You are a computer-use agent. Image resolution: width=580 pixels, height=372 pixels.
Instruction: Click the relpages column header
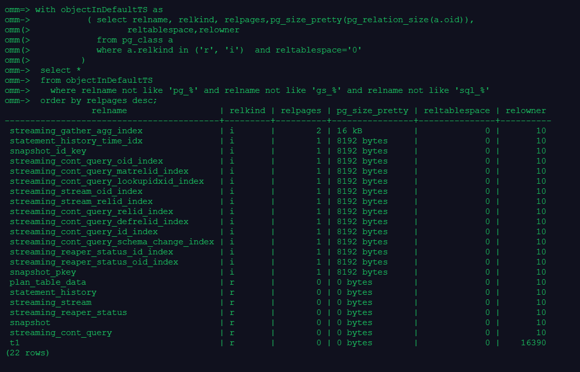click(300, 111)
